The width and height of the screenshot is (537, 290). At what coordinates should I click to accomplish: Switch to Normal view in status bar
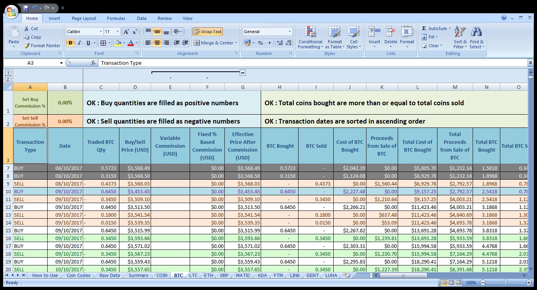tap(444, 283)
